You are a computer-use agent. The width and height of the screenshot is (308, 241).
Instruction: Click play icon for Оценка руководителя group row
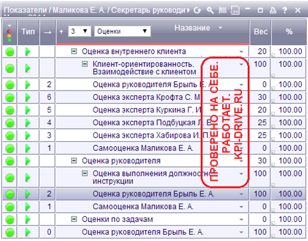pyautogui.click(x=28, y=161)
